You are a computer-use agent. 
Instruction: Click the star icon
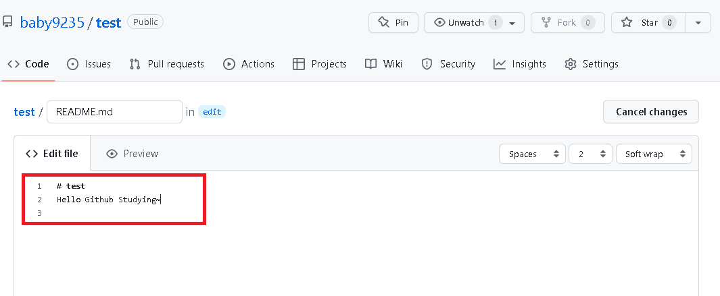(627, 22)
